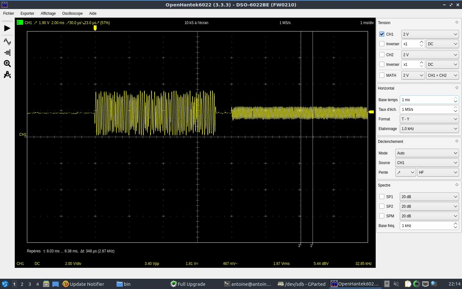Increase Base fréq. value with up arrow
Screen dimensions: 462x289
point(456,223)
